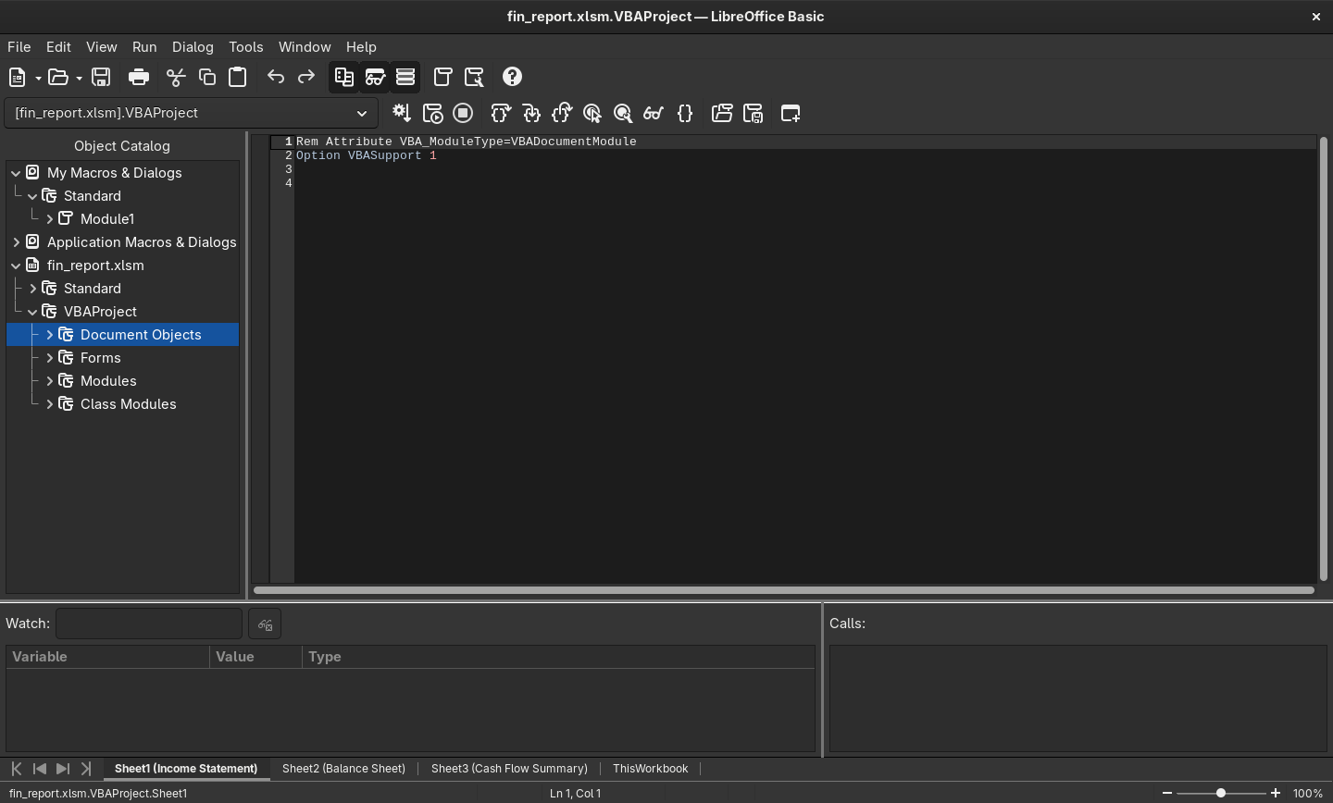This screenshot has width=1333, height=803.
Task: Click the Select Macro toolbar icon
Action: click(474, 77)
